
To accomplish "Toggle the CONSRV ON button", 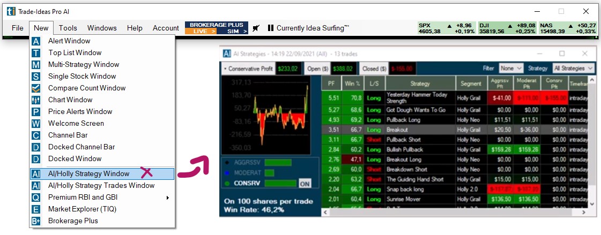I will 305,183.
